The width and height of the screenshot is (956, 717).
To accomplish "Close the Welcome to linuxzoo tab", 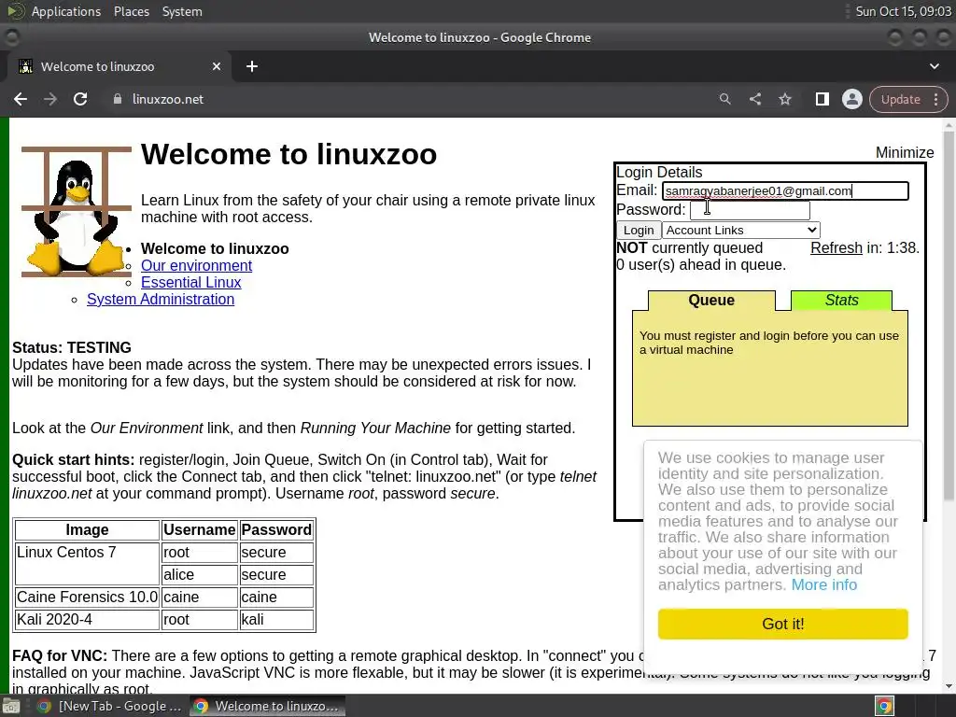I will [x=217, y=66].
